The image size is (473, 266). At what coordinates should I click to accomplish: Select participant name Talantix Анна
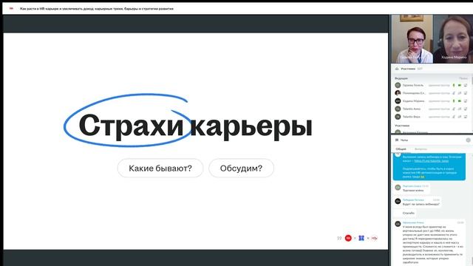pyautogui.click(x=412, y=109)
